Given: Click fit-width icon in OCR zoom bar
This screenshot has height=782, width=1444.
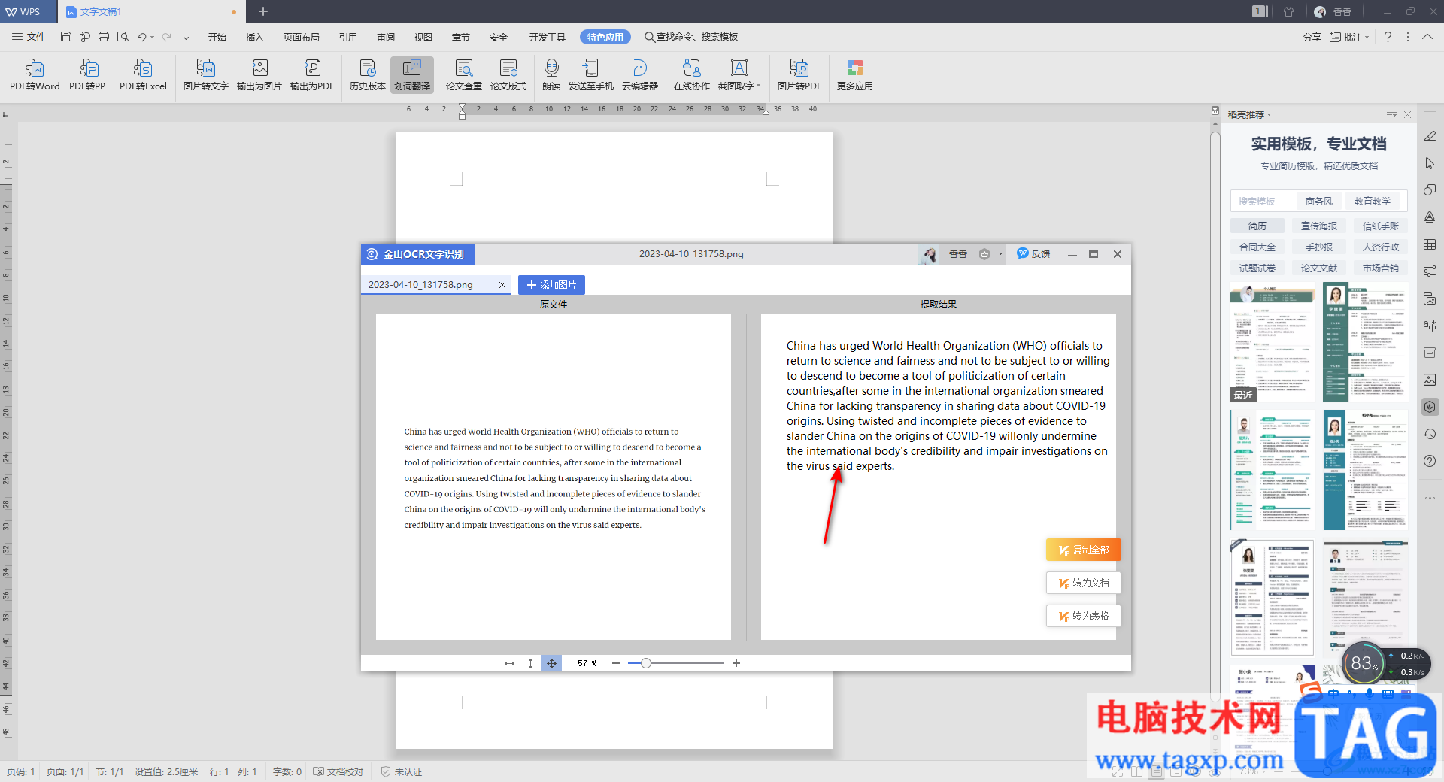Looking at the screenshot, I should pyautogui.click(x=509, y=663).
